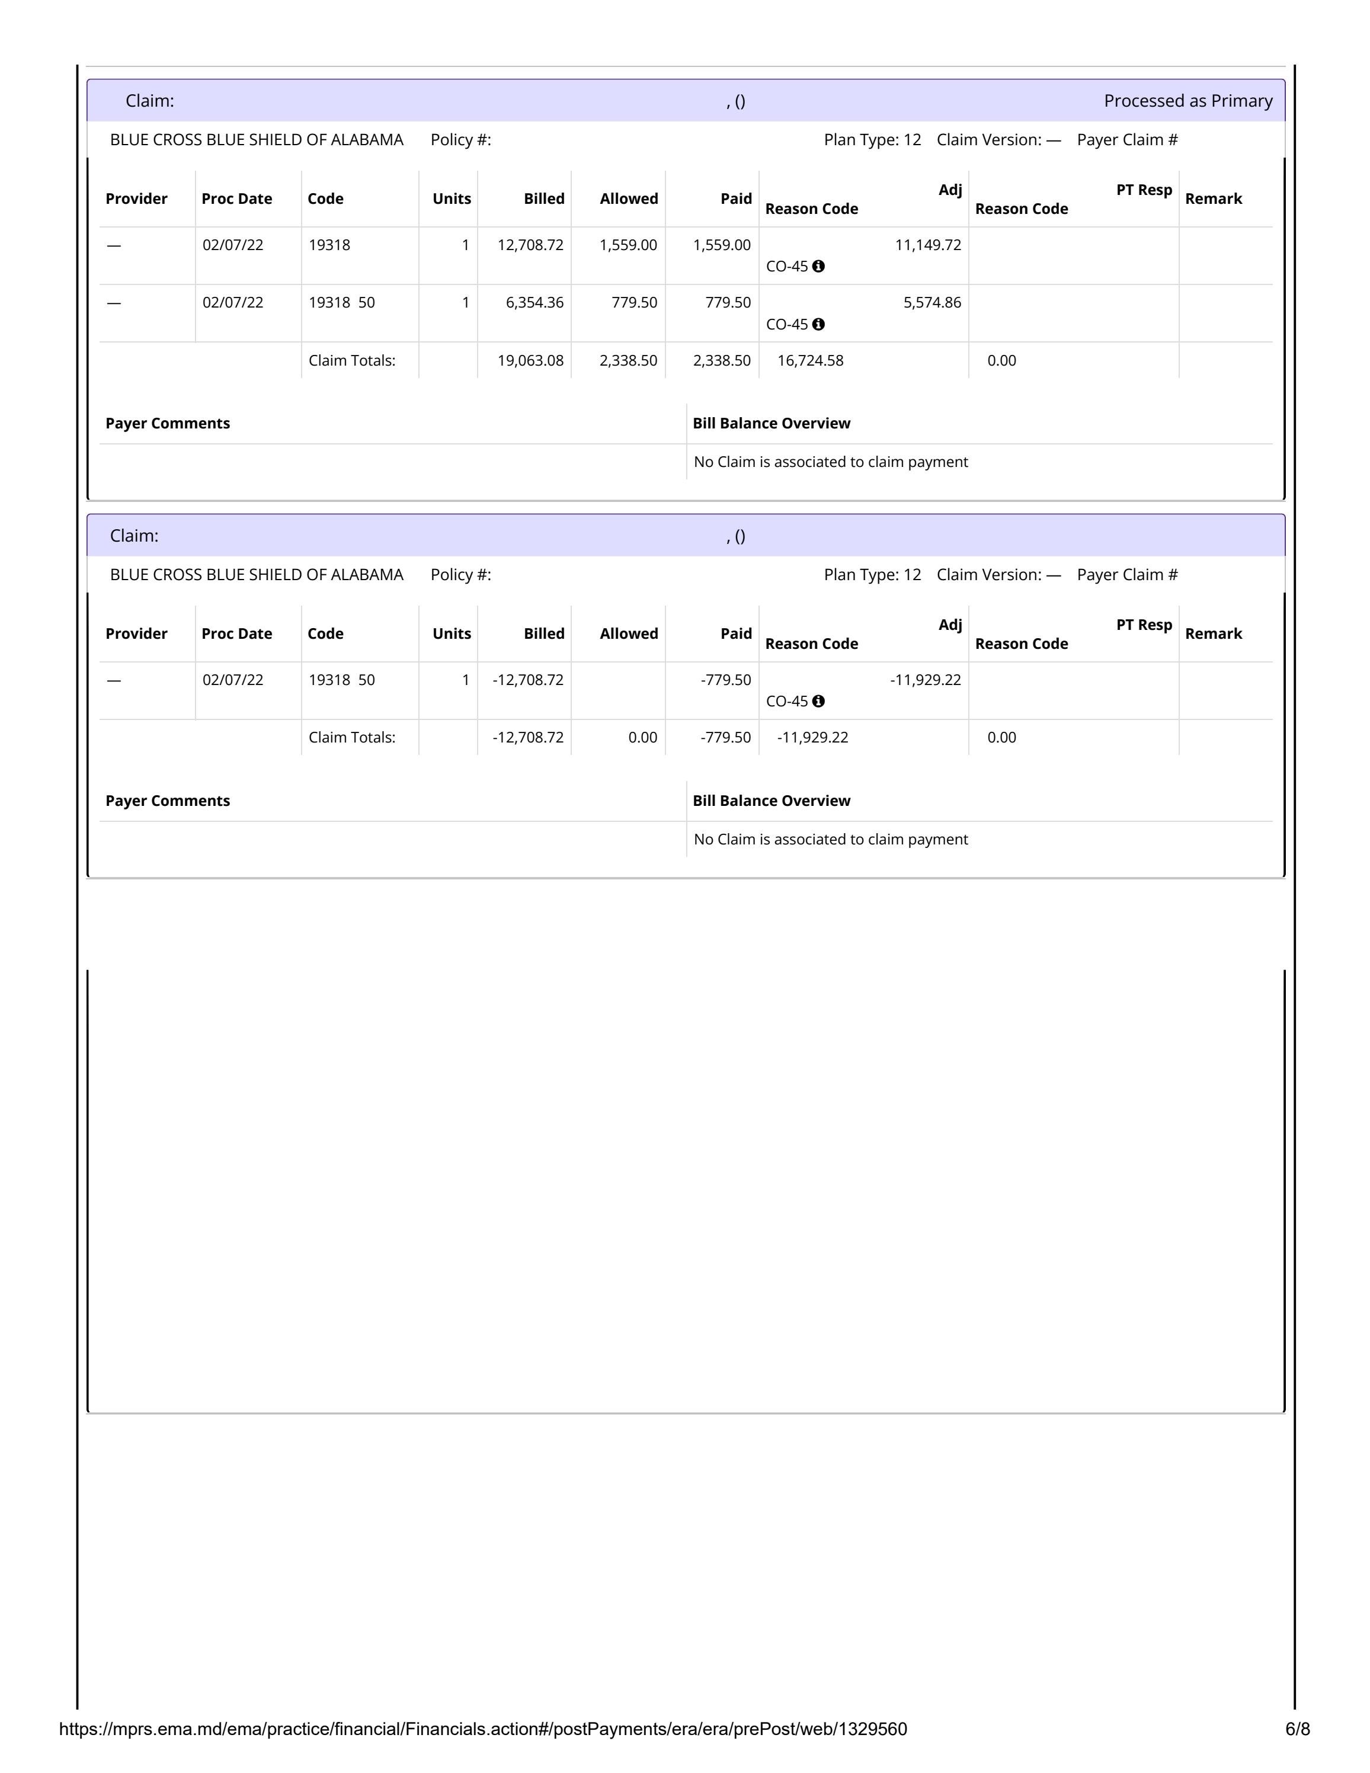
Task: Click 'Policy #:' label in second claim
Action: point(460,575)
